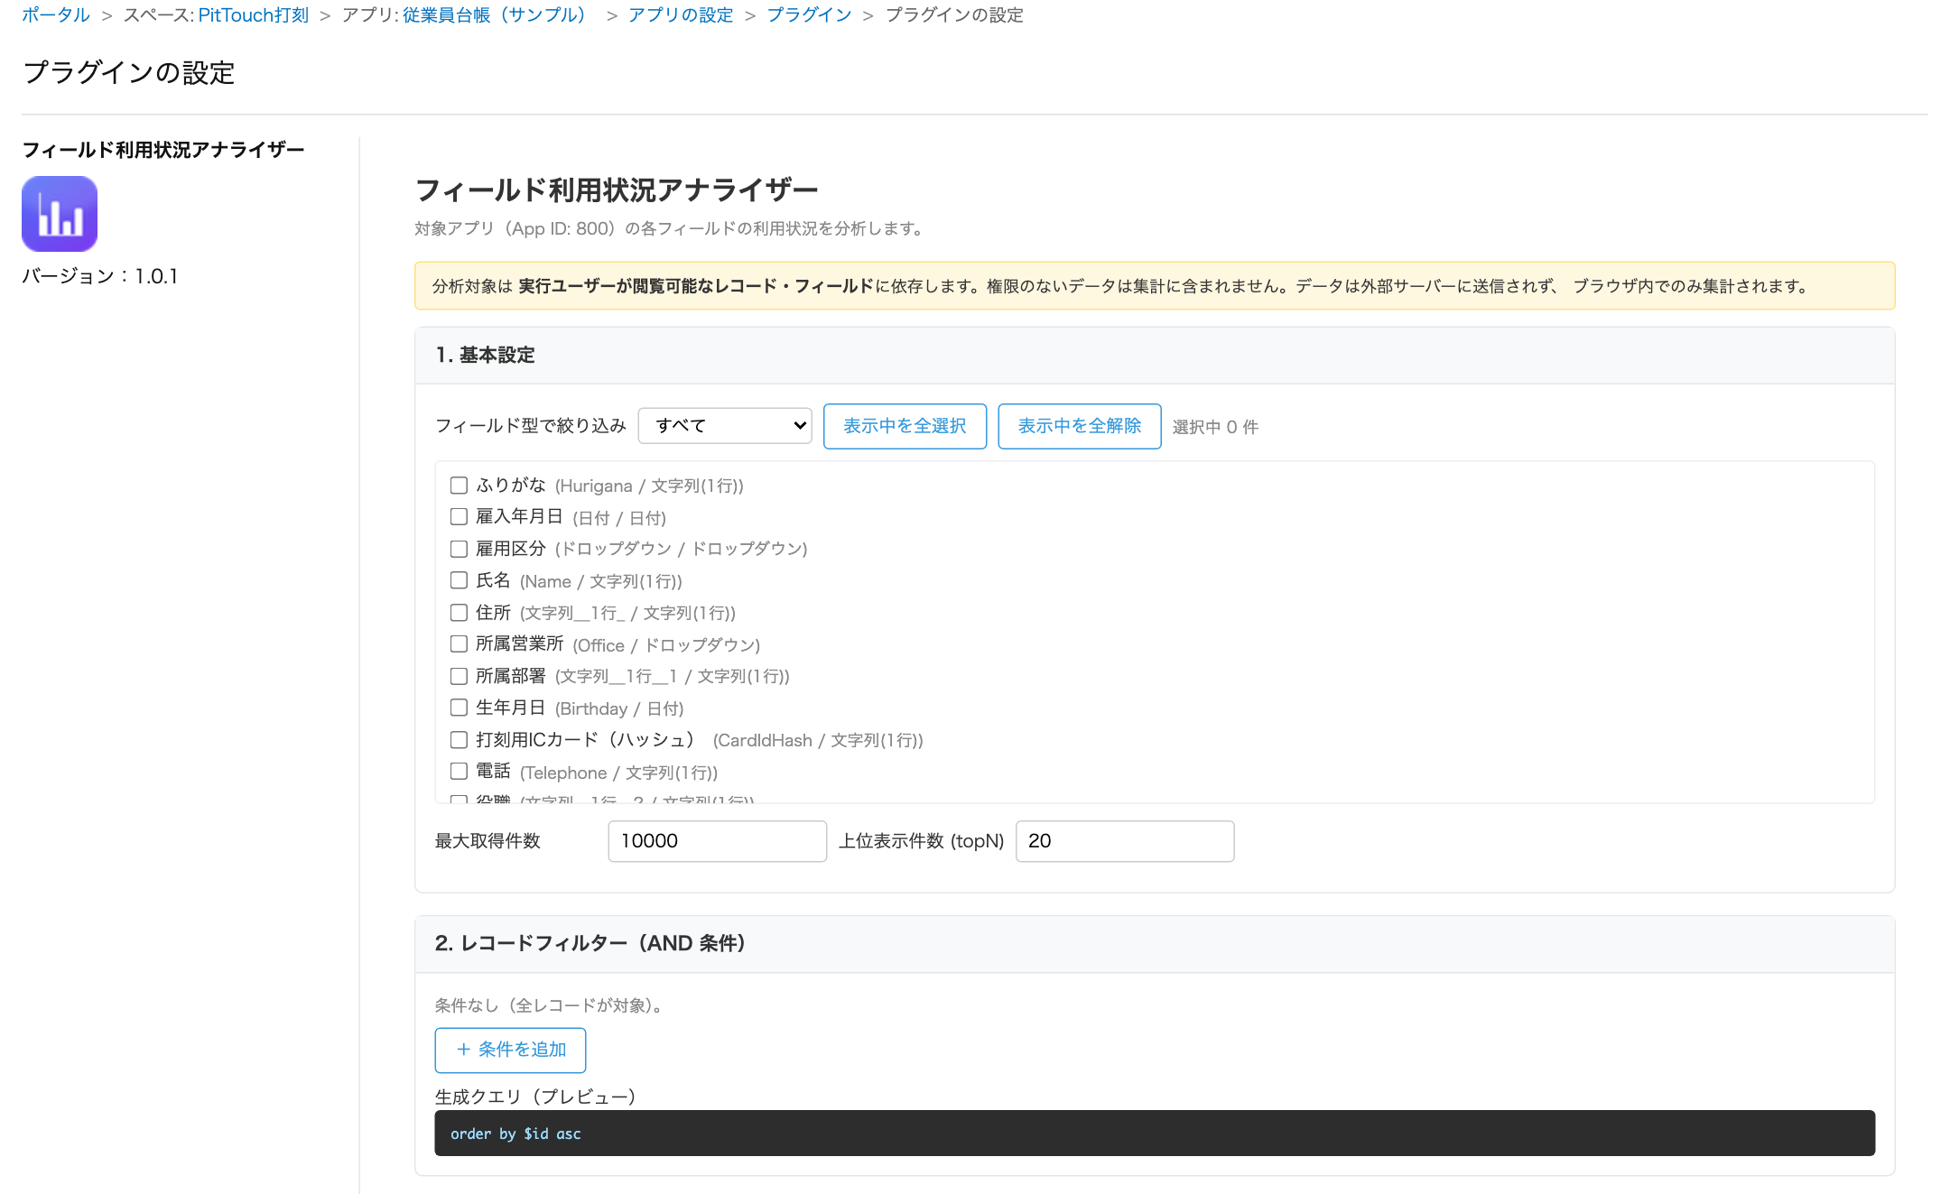Click the generated query preview code box
This screenshot has width=1950, height=1194.
pos(1155,1134)
